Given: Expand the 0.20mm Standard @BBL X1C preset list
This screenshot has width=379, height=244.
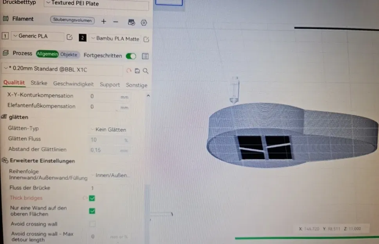Looking at the screenshot, I should [x=63, y=69].
